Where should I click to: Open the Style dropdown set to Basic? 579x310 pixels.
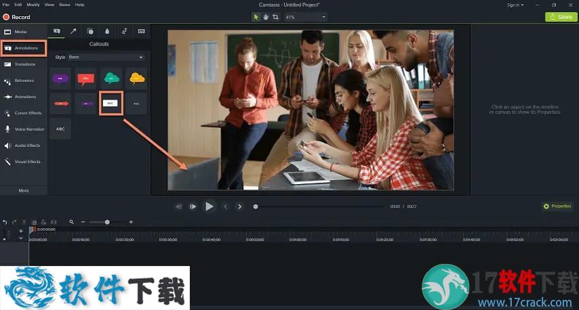[106, 57]
